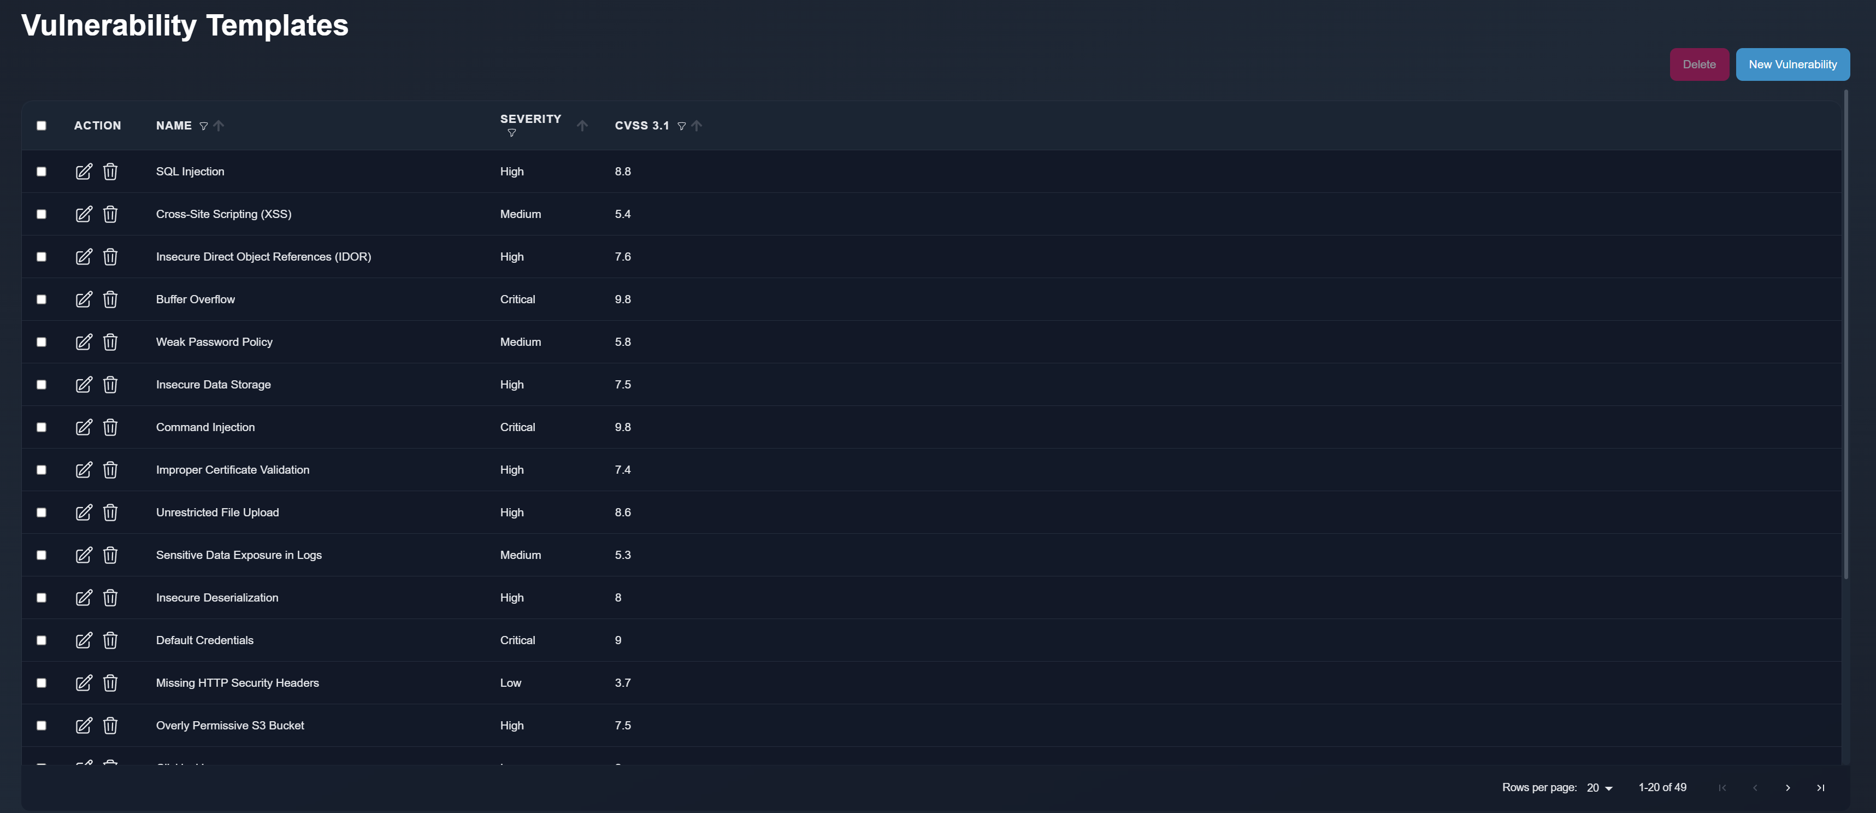The height and width of the screenshot is (813, 1876).
Task: Click the Severity column filter icon
Action: [x=511, y=133]
